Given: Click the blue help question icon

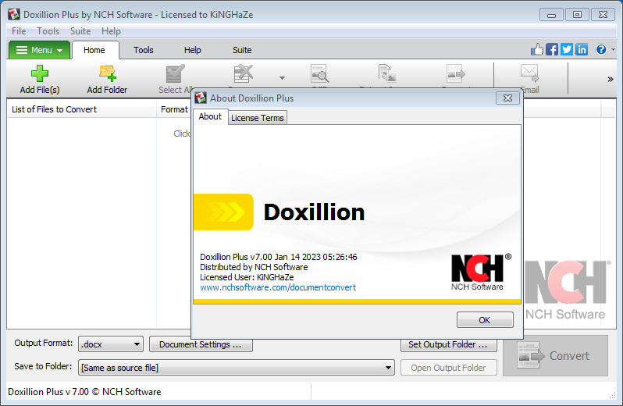Looking at the screenshot, I should tap(601, 49).
